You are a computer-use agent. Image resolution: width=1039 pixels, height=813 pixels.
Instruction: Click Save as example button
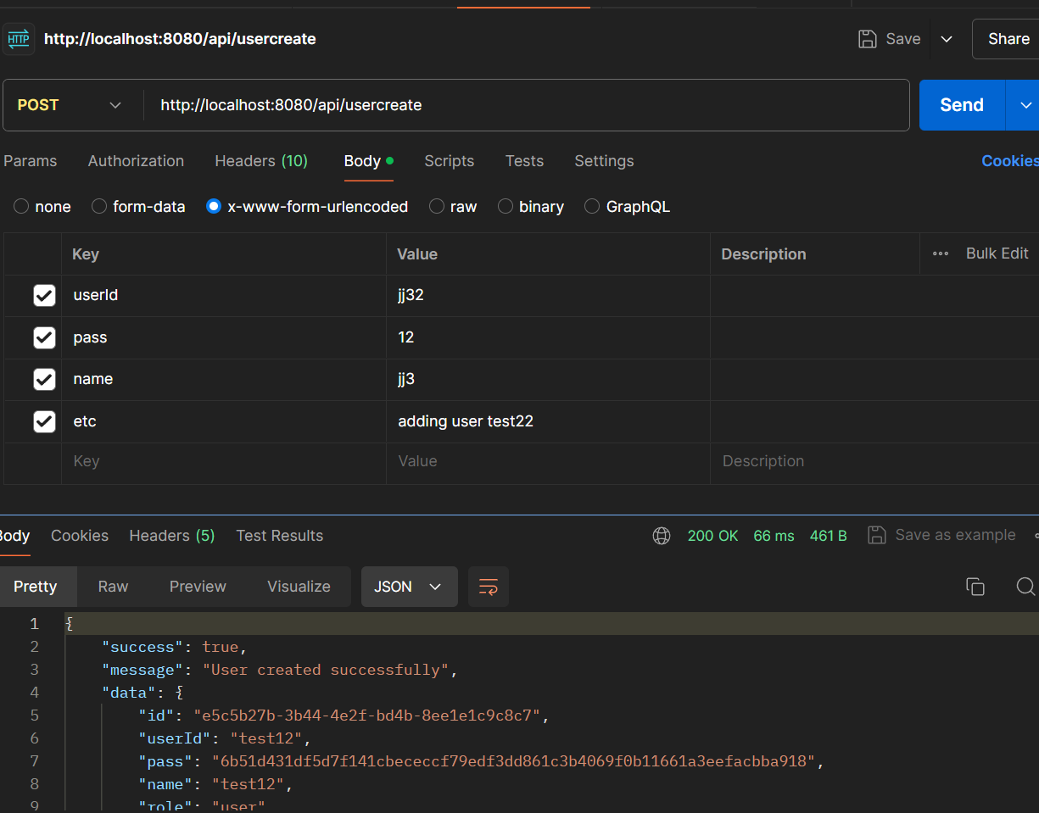942,535
